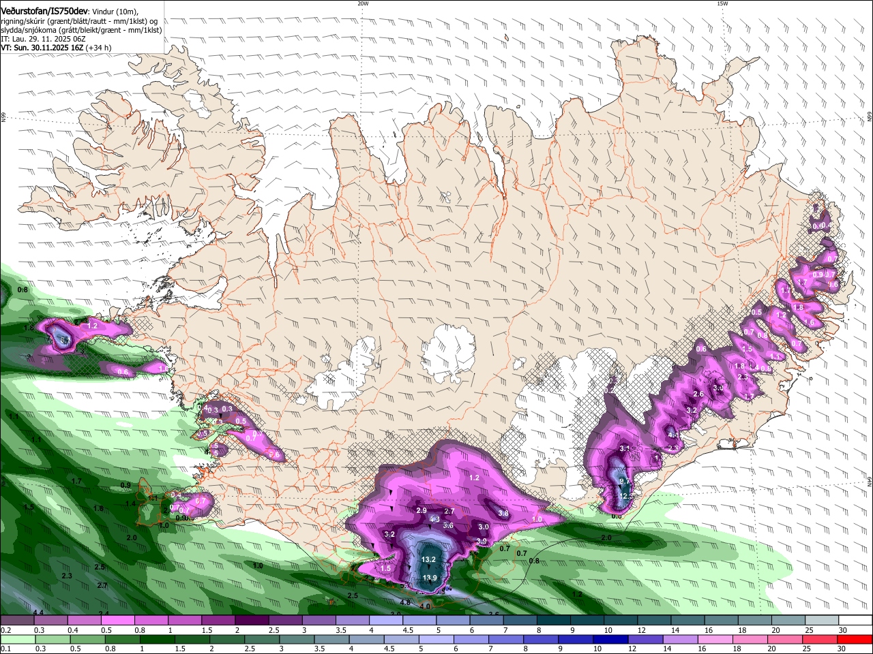873x654 pixels.
Task: Pick the pale green 0.1 swatch in the lower legend
Action: 19,639
